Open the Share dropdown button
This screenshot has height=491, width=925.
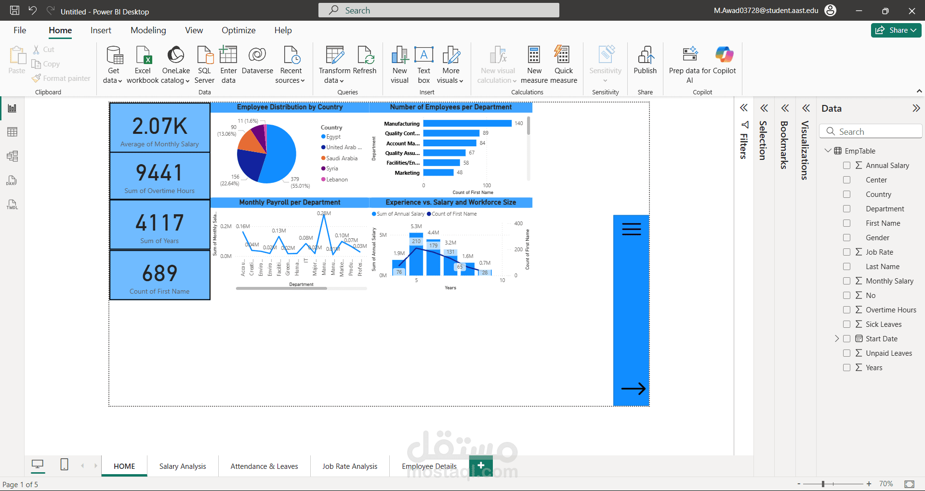pos(896,30)
